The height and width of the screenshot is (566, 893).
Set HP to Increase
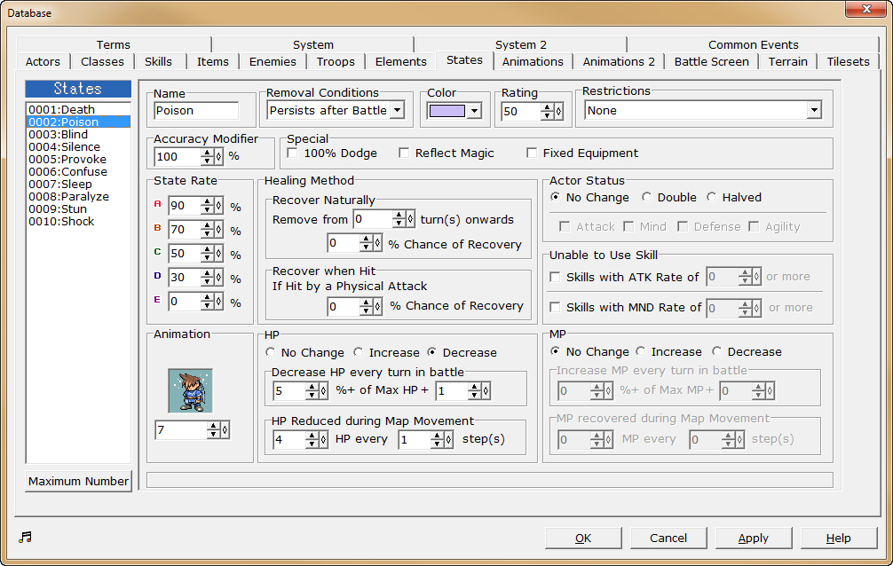coord(358,351)
